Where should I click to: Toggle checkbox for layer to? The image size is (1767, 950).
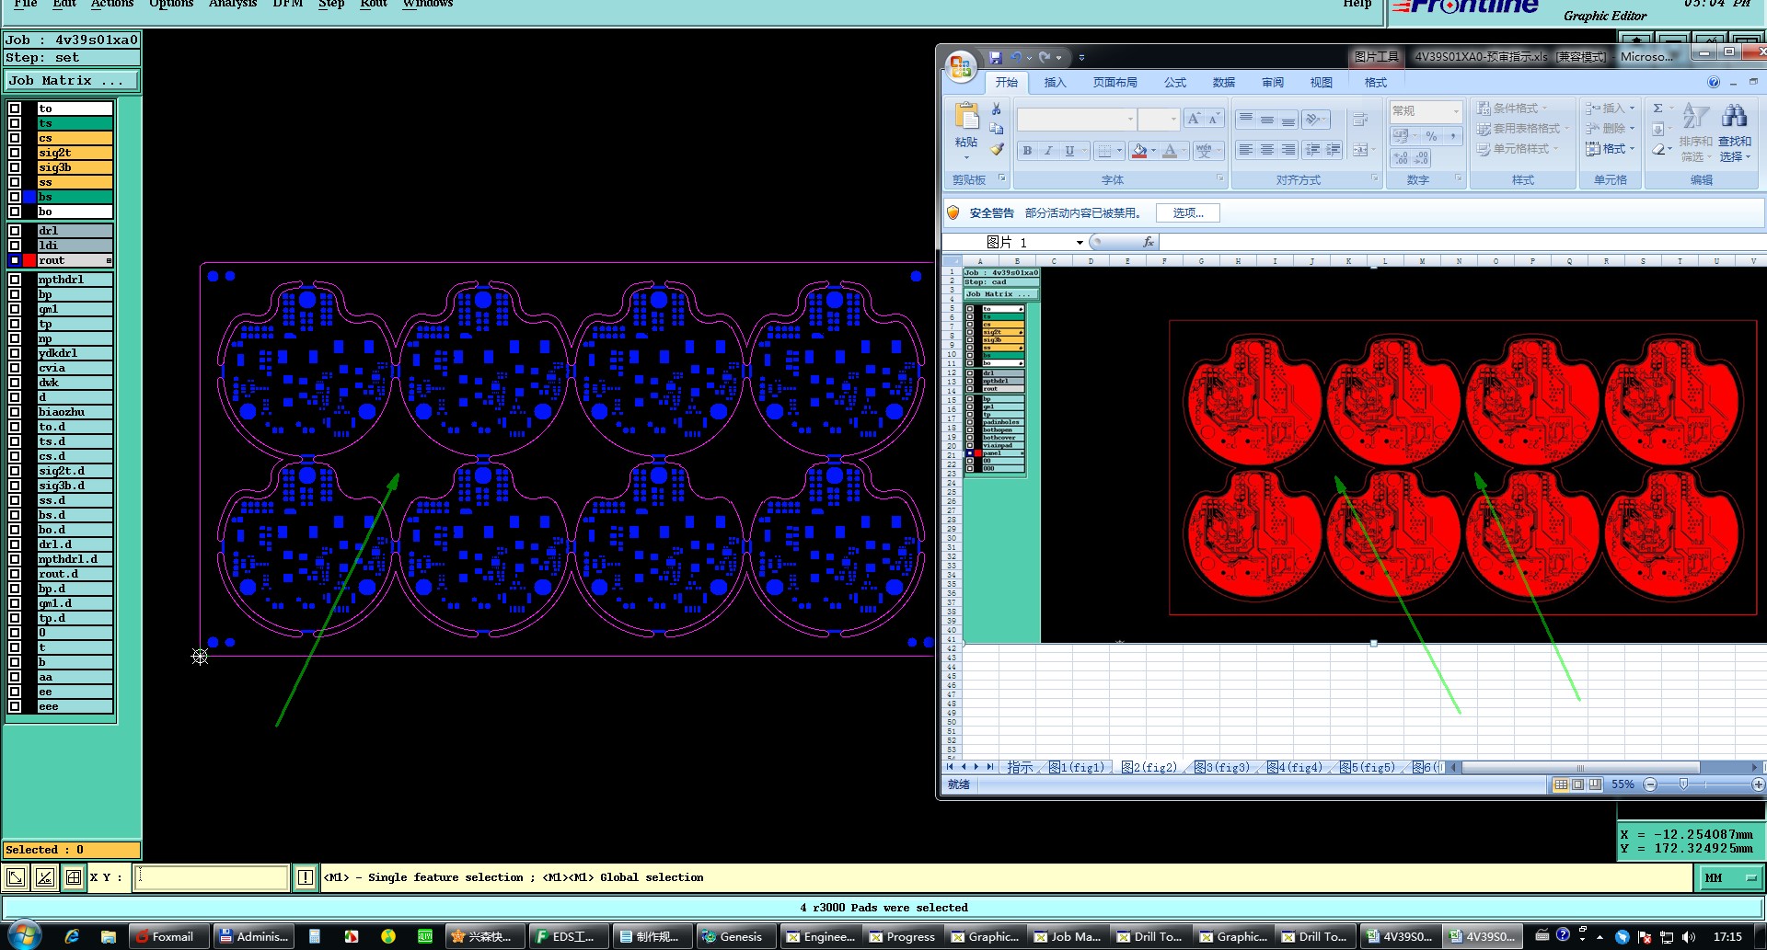click(15, 109)
